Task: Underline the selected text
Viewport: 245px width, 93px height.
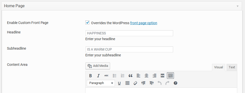Action: 119,83
